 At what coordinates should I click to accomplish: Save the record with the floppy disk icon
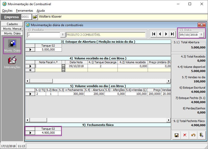(x=177, y=135)
